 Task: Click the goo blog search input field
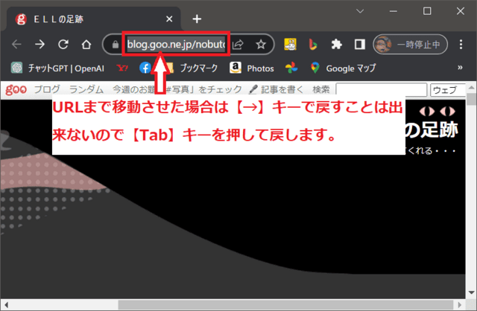pos(381,89)
